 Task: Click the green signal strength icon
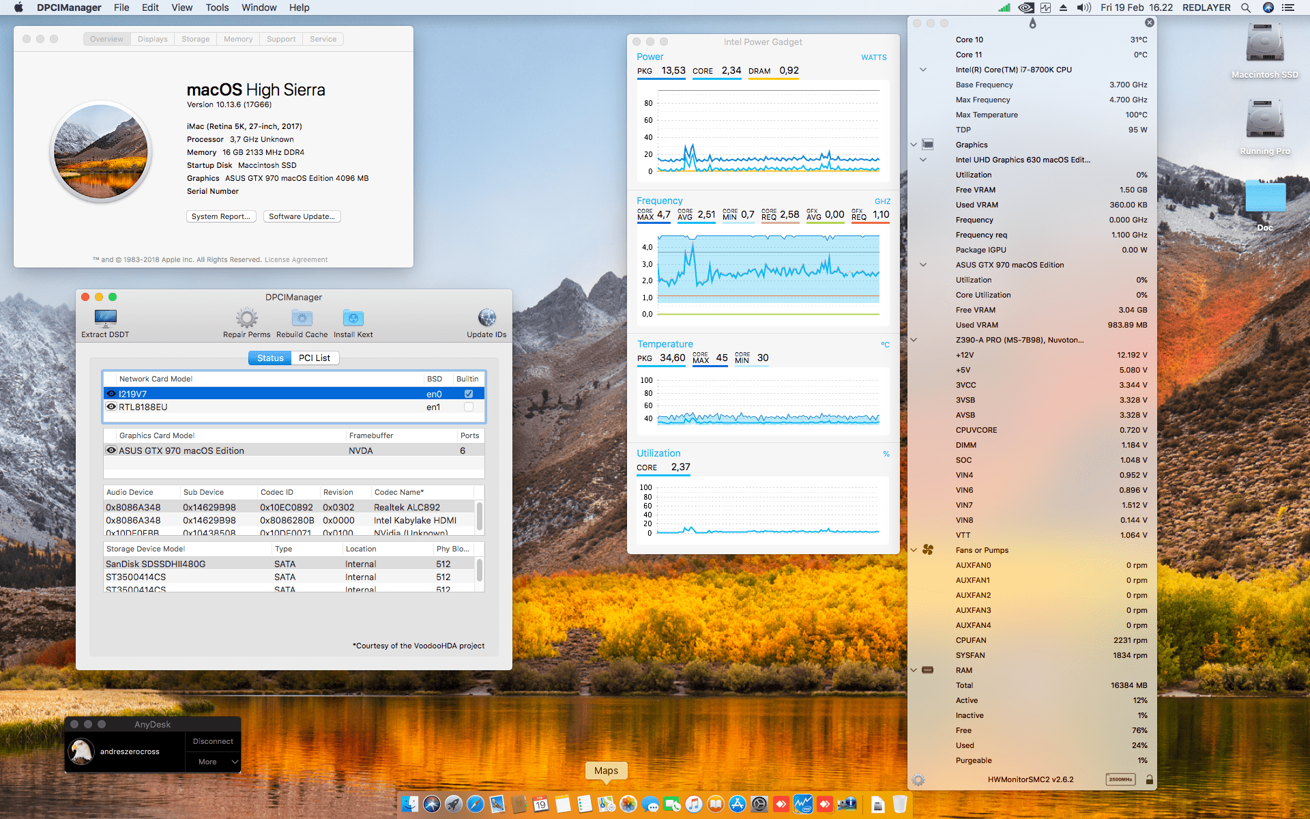tap(1004, 8)
